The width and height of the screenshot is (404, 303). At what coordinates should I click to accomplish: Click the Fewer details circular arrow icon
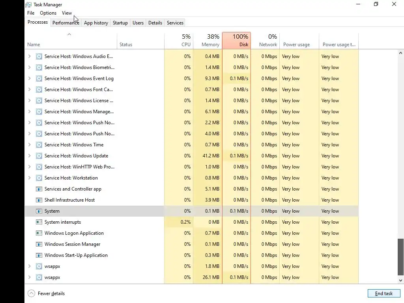tap(31, 294)
